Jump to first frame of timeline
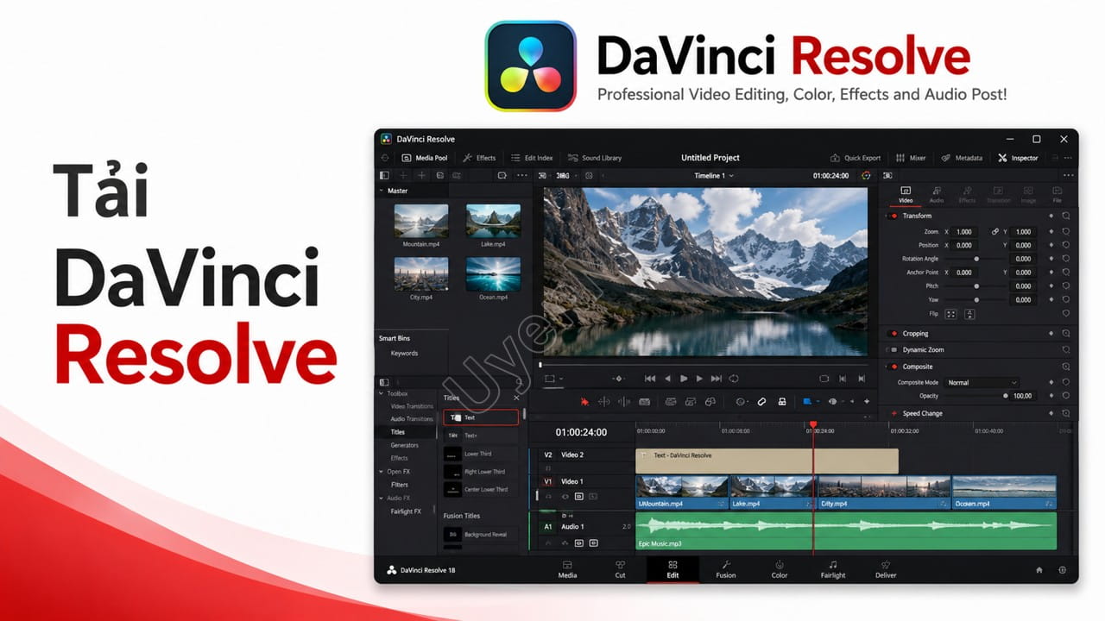The height and width of the screenshot is (621, 1105). [650, 379]
